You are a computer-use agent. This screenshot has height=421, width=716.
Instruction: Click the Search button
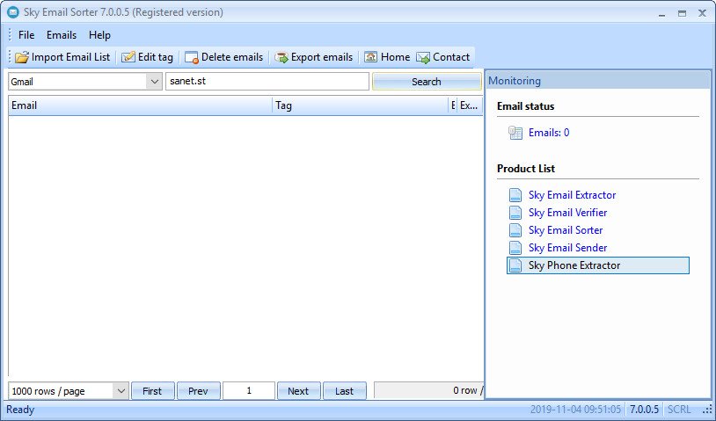pyautogui.click(x=427, y=82)
